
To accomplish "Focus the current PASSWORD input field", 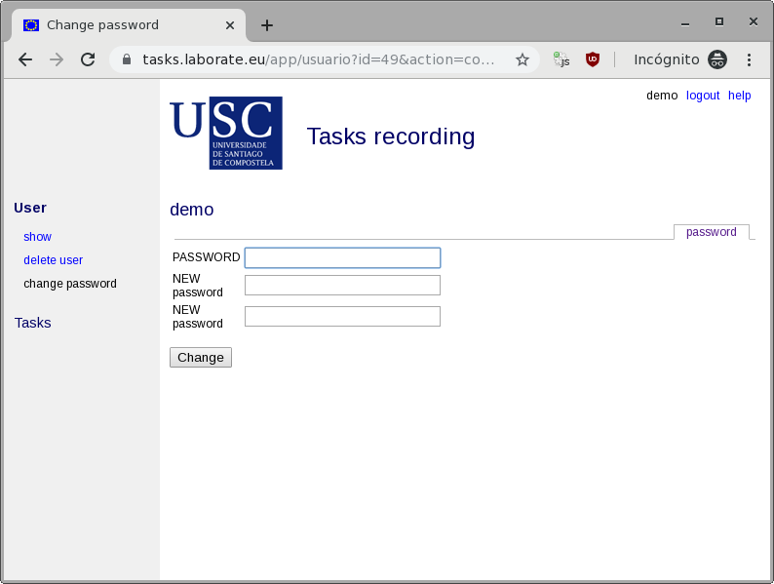I will [342, 257].
